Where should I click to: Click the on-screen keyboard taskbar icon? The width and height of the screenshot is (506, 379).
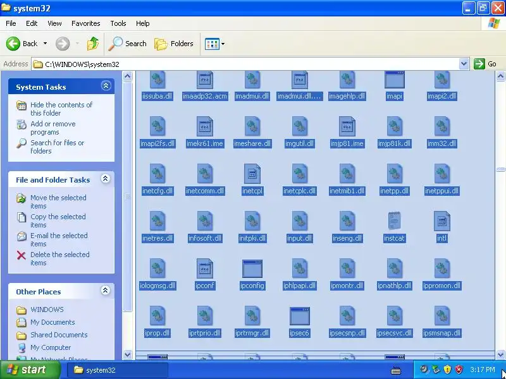pos(396,371)
